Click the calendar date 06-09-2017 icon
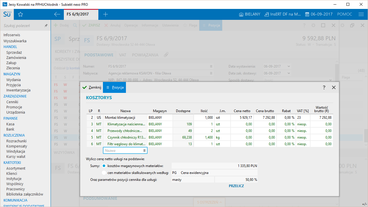Image resolution: width=368 pixels, height=207 pixels. 307,14
